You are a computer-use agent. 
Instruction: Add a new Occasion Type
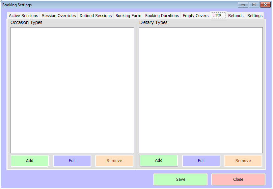(30, 161)
